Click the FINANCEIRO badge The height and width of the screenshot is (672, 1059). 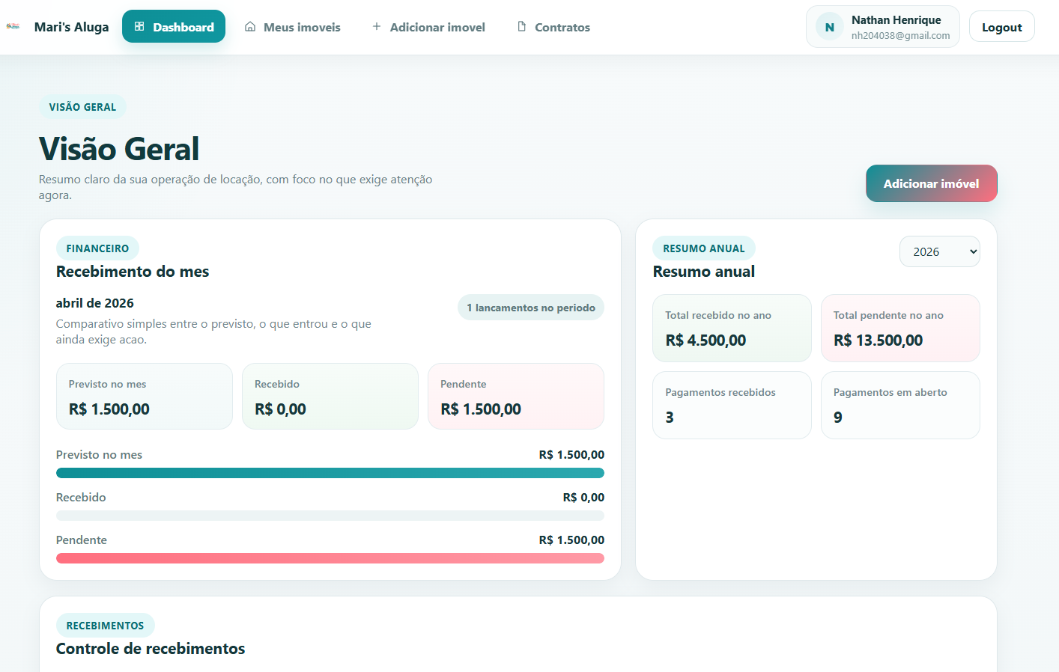97,248
